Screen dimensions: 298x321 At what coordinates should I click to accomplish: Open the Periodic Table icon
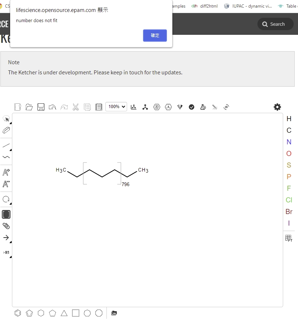tap(289, 238)
